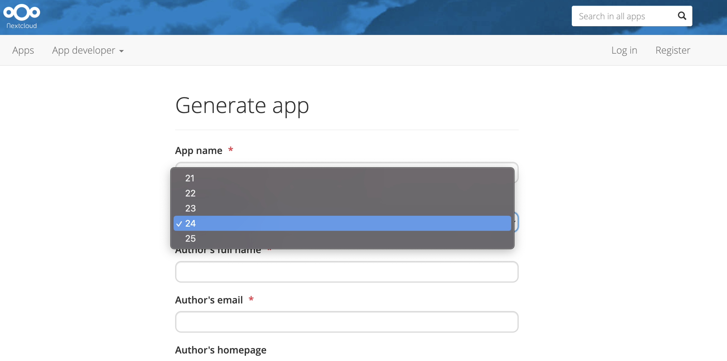Click the 'Search in all apps' field
The width and height of the screenshot is (727, 361).
point(621,16)
